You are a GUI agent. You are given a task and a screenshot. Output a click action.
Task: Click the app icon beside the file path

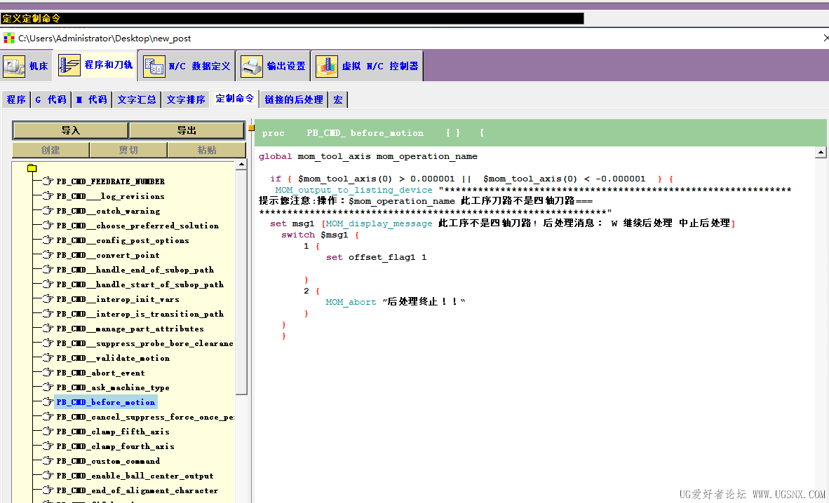[x=9, y=38]
